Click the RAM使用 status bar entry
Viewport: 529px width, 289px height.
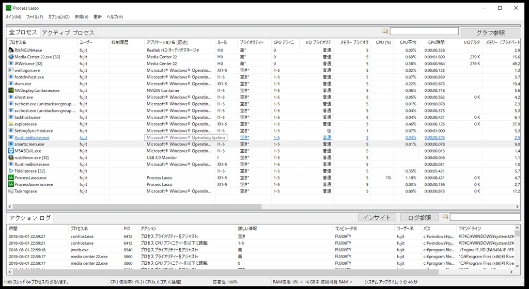tap(313, 282)
